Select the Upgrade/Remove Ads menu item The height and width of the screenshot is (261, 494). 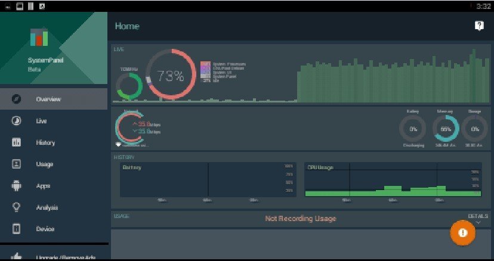coord(54,256)
